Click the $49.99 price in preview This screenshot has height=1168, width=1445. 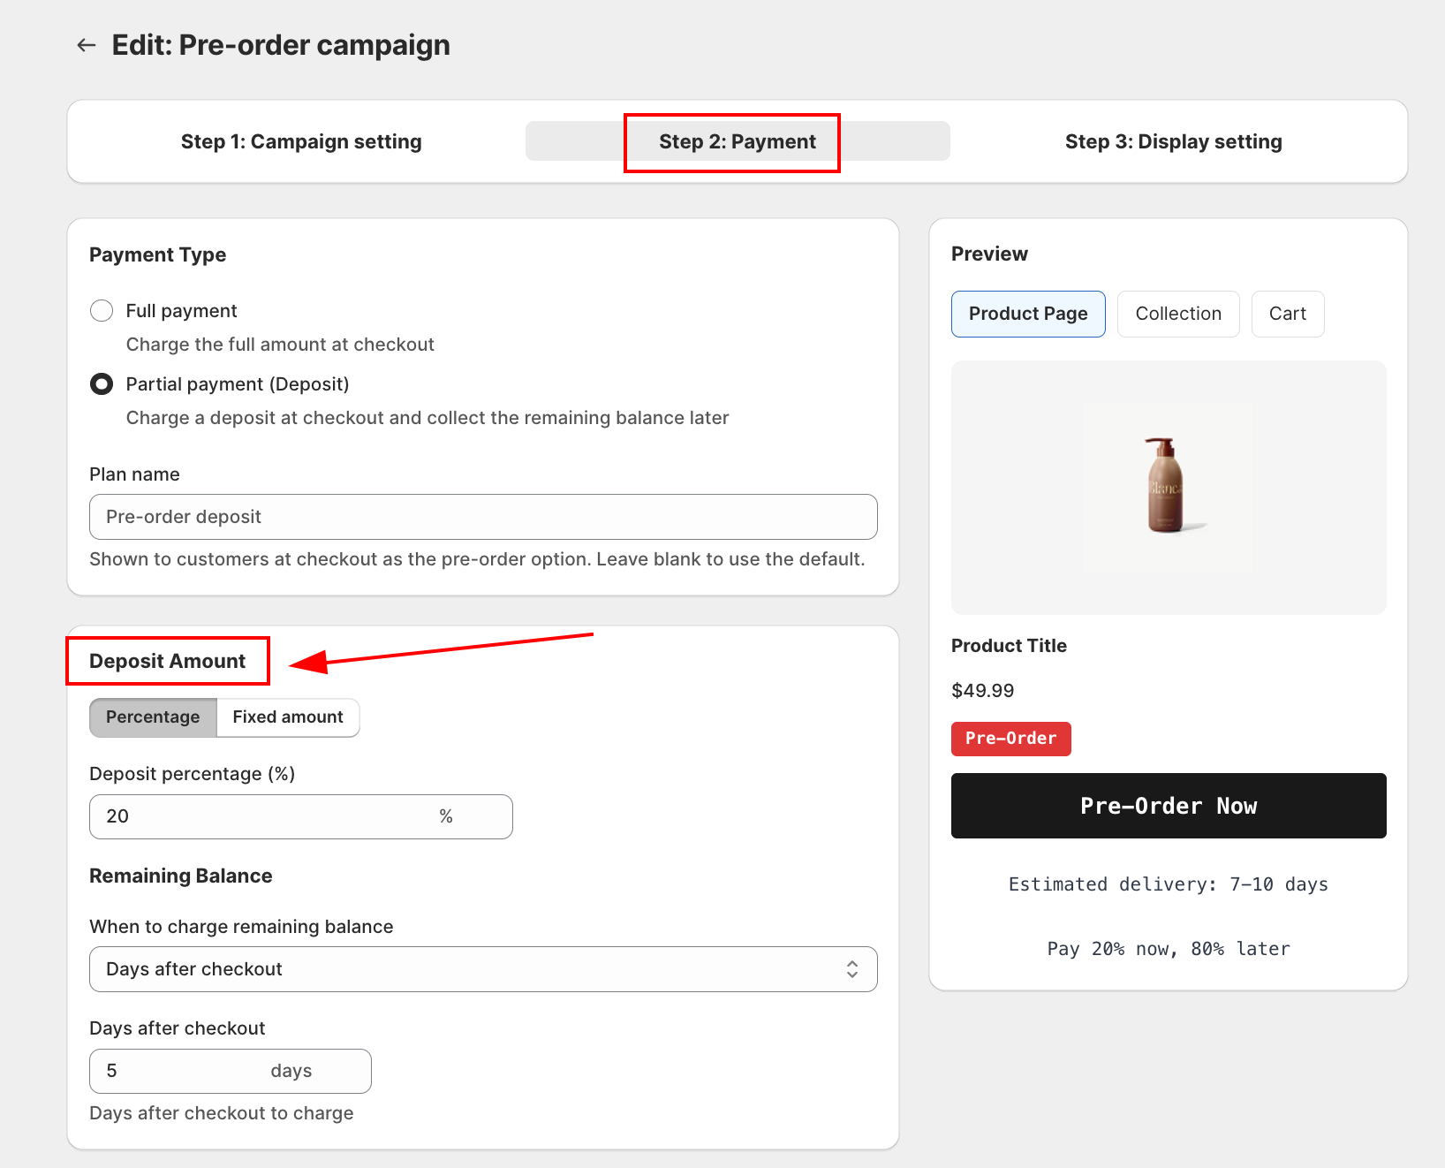pyautogui.click(x=982, y=691)
